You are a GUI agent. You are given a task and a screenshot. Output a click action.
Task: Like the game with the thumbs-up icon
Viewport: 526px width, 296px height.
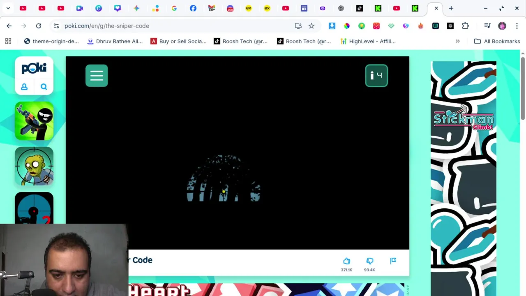click(x=346, y=261)
